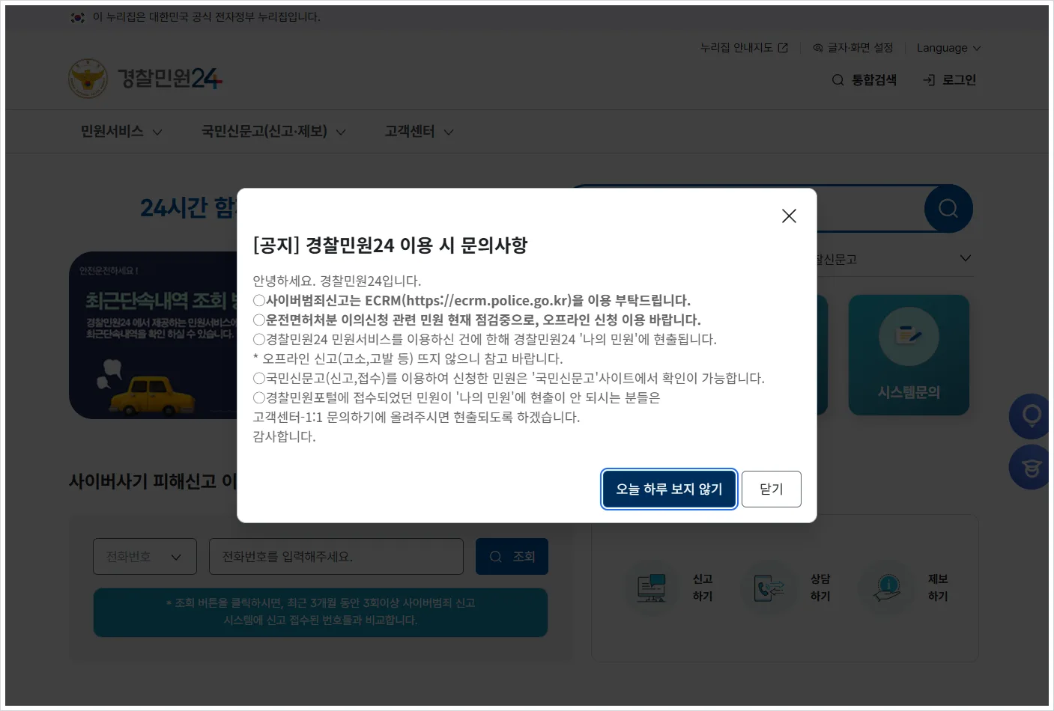Expand the 고객센터 menu
This screenshot has width=1054, height=711.
[419, 132]
